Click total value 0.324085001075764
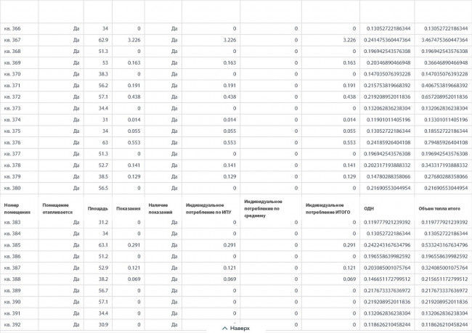472x333 pixels. tap(444, 268)
